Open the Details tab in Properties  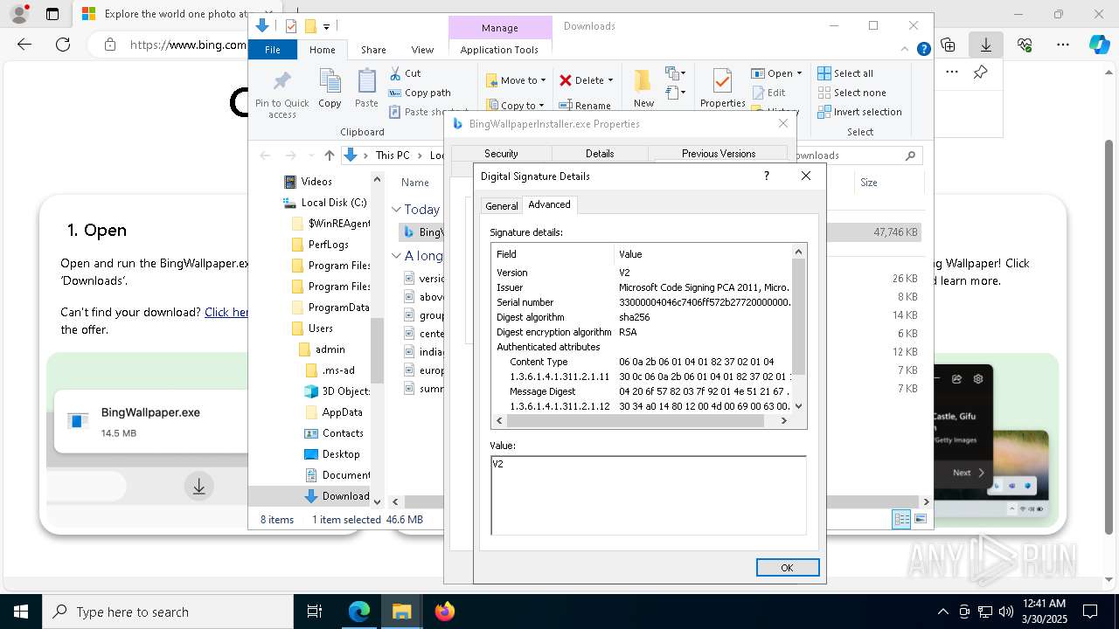coord(600,154)
